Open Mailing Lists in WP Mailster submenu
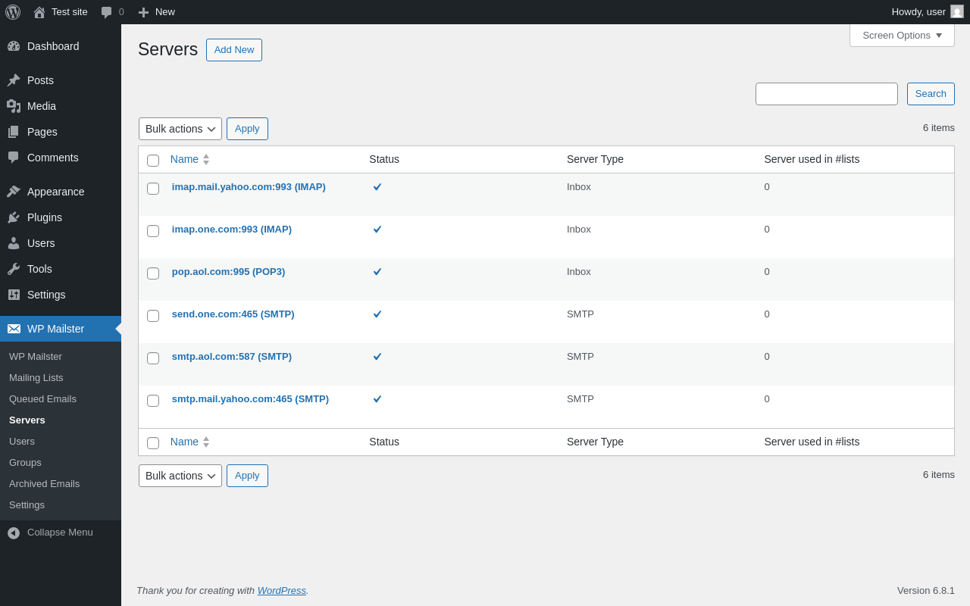The height and width of the screenshot is (606, 970). [36, 377]
